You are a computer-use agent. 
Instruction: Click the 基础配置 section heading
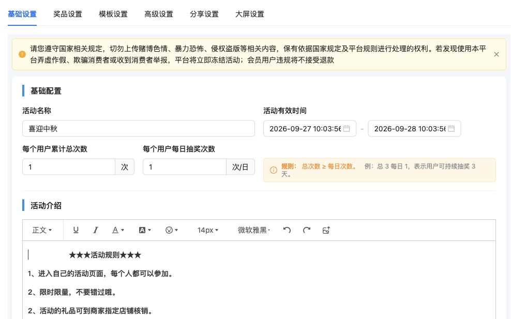[x=46, y=91]
